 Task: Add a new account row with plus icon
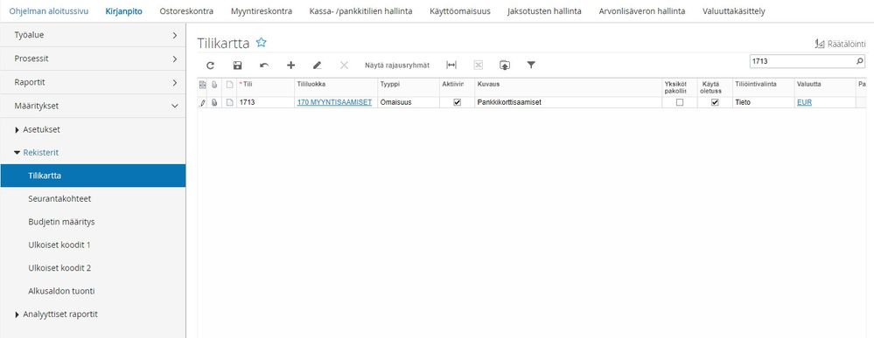tap(291, 66)
